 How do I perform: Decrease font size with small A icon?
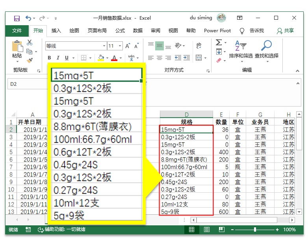pos(137,46)
